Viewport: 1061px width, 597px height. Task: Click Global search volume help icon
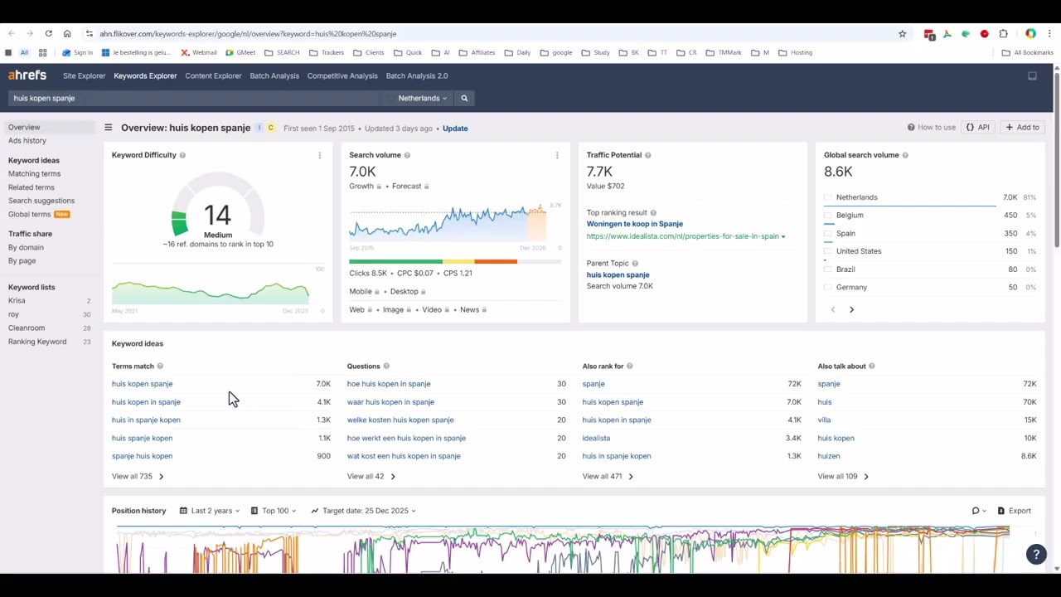click(x=905, y=155)
